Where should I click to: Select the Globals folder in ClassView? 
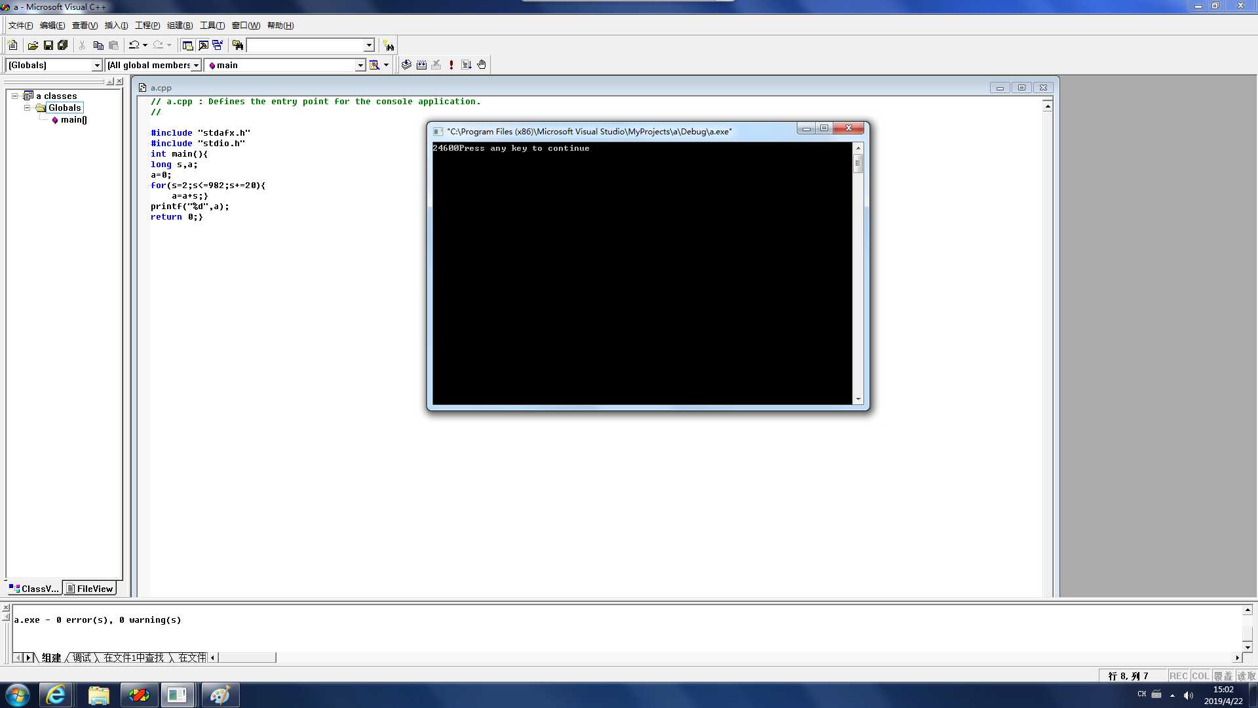click(64, 108)
